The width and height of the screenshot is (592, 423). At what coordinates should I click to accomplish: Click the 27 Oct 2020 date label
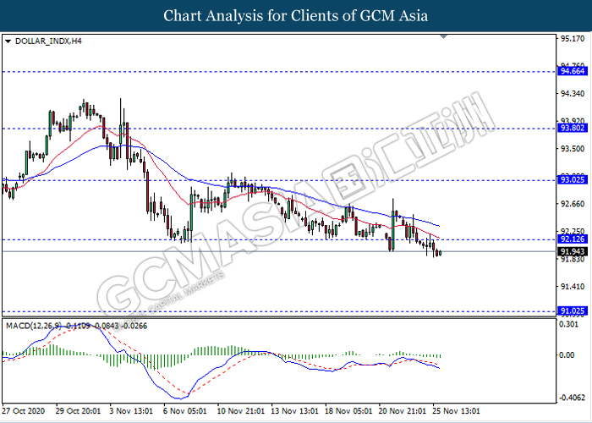(24, 410)
